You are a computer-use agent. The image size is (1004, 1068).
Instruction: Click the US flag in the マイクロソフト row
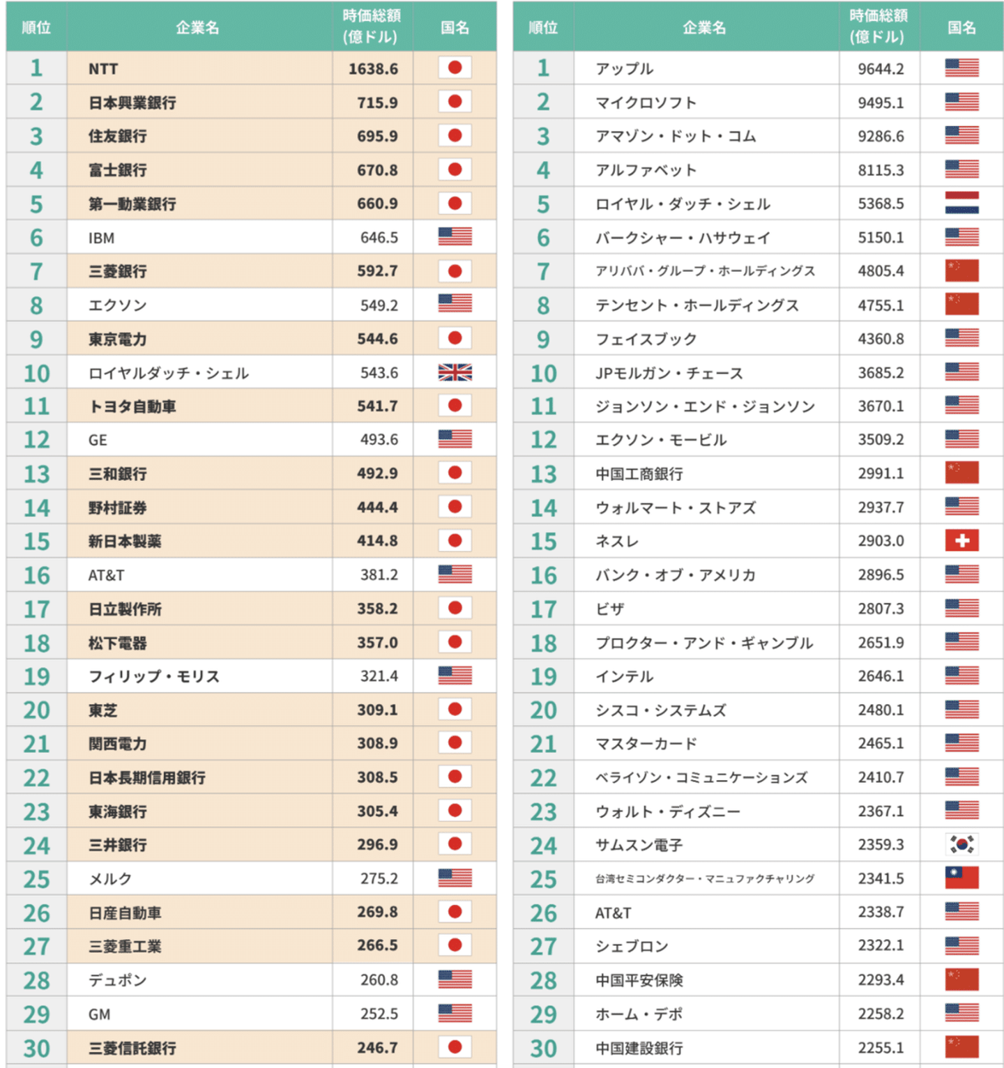click(962, 102)
